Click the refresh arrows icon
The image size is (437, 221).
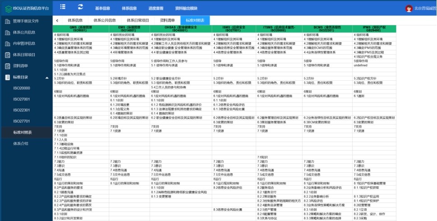click(80, 7)
